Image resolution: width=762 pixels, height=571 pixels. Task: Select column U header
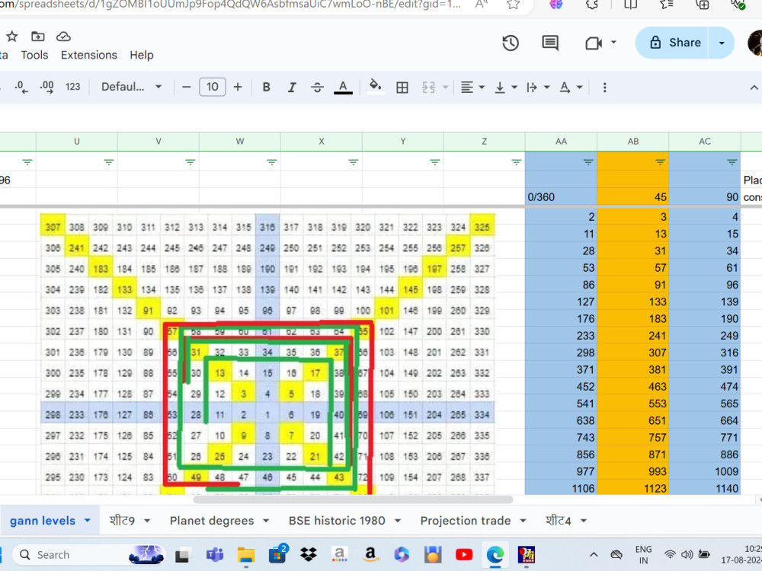click(77, 142)
